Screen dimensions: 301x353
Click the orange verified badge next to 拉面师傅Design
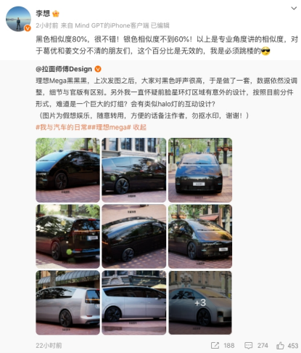98,69
